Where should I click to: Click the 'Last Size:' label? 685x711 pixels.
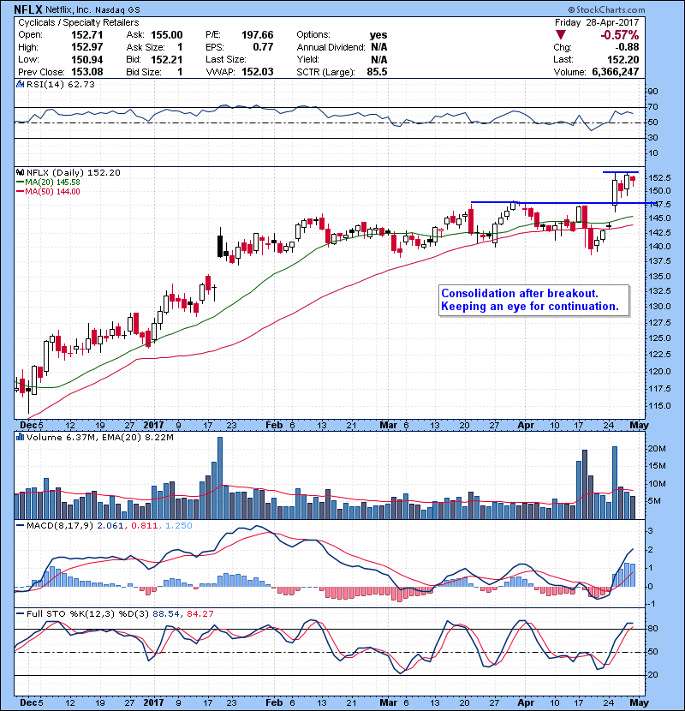click(226, 59)
